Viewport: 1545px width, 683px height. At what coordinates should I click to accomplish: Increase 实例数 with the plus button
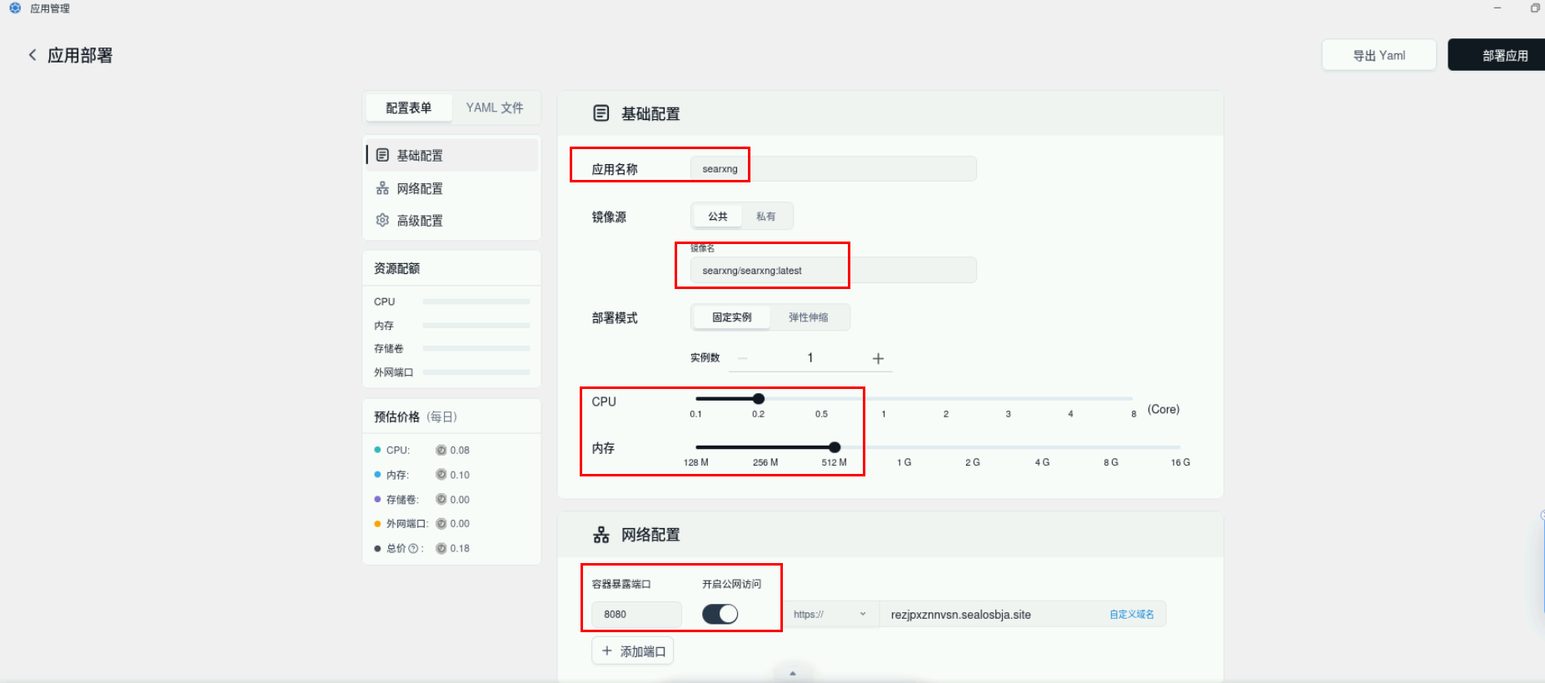click(x=878, y=358)
